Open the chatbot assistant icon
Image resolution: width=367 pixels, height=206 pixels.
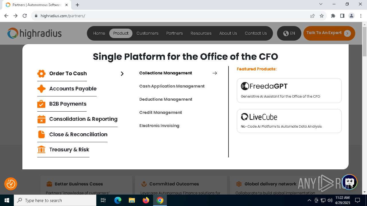coord(349,182)
